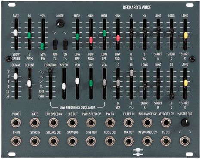
Task: Click the 1V/OCT input jack
Action: 16,122
